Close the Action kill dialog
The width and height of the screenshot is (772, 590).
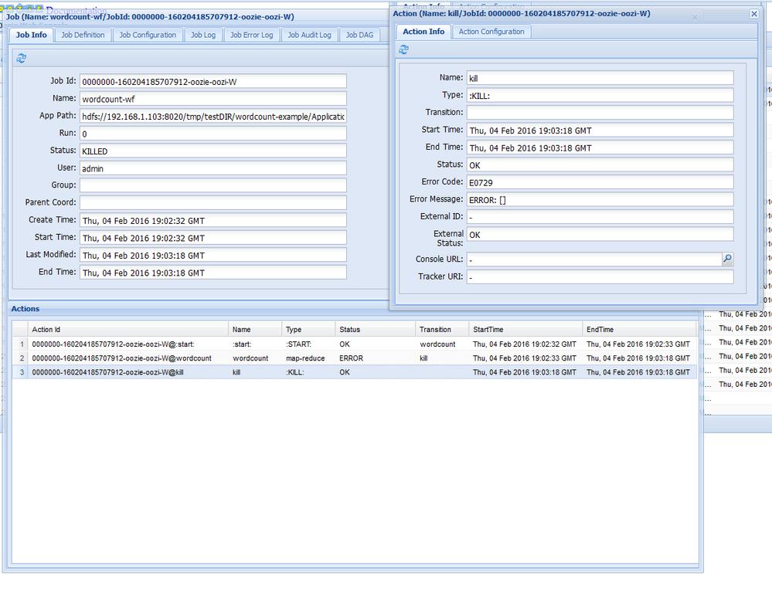[753, 14]
